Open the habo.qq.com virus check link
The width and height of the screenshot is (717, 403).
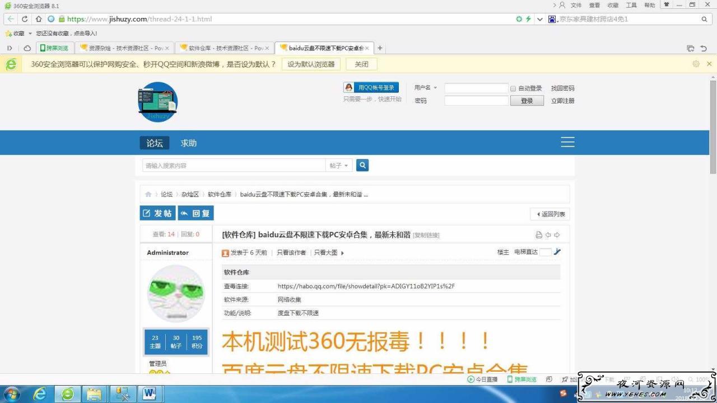(366, 286)
